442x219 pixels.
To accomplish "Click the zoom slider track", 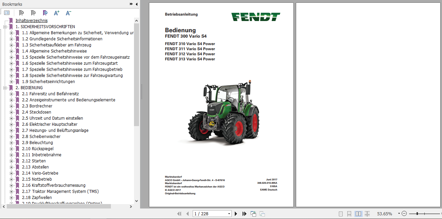I will coord(424,214).
